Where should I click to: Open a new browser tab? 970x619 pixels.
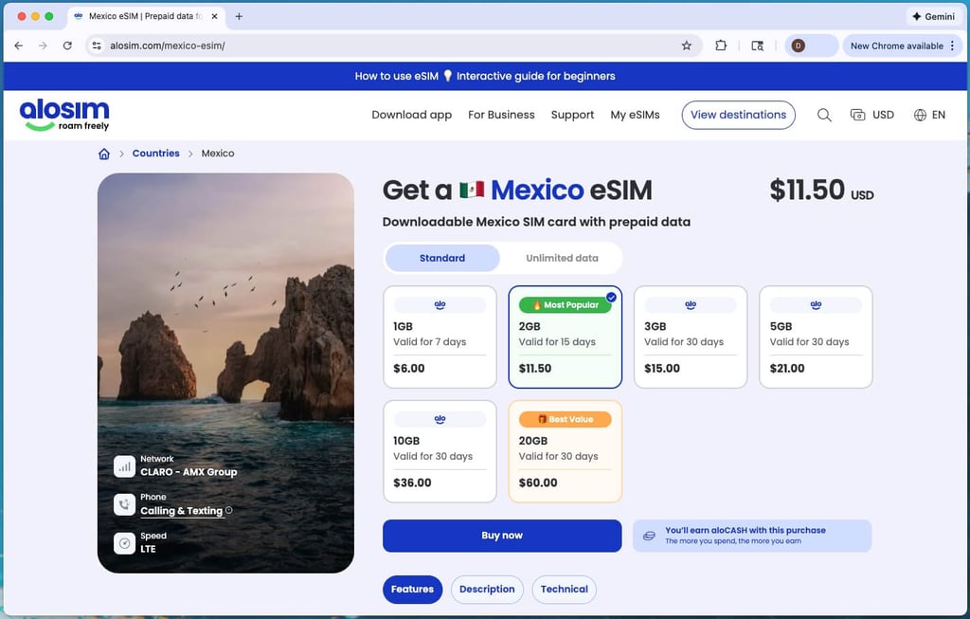point(239,17)
